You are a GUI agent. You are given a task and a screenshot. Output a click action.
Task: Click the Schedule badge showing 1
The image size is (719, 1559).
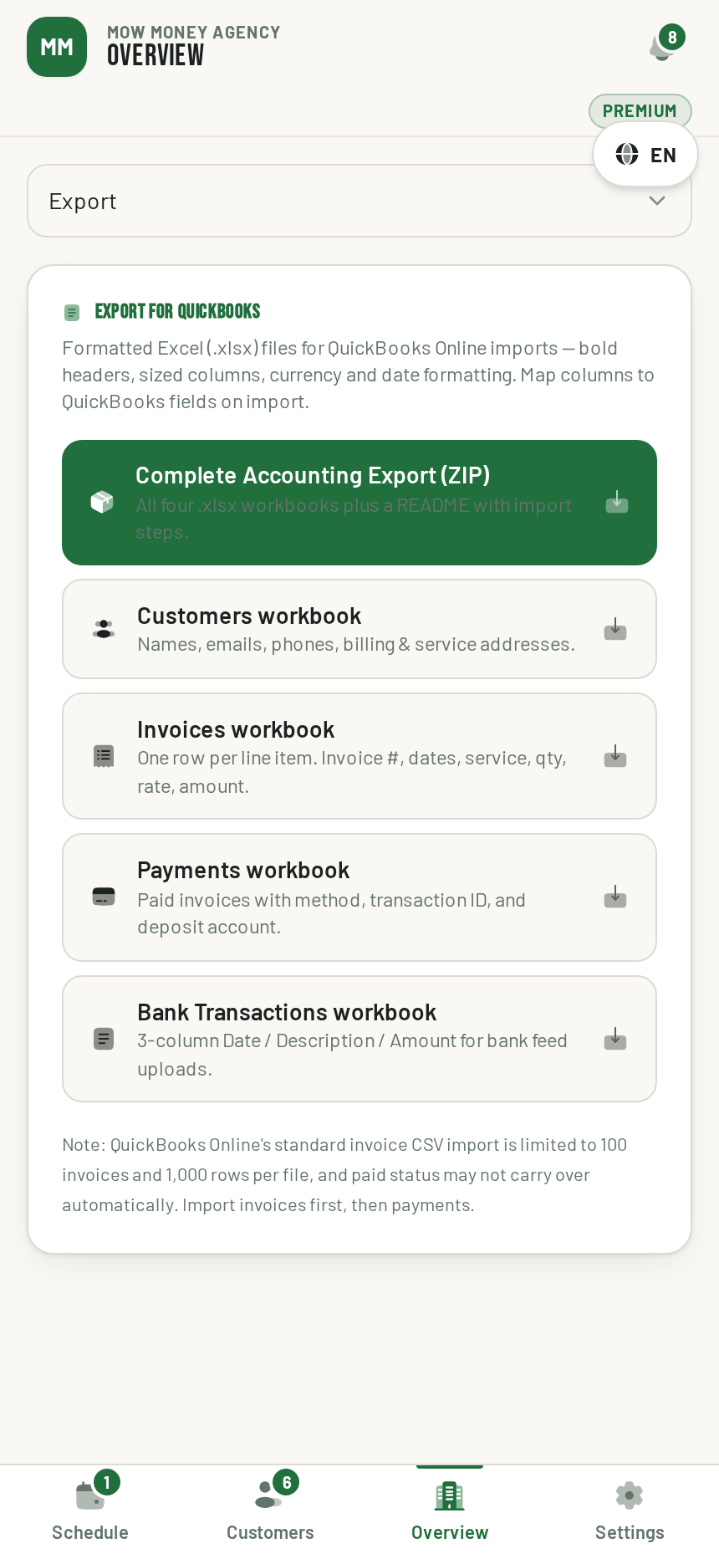tap(107, 1482)
